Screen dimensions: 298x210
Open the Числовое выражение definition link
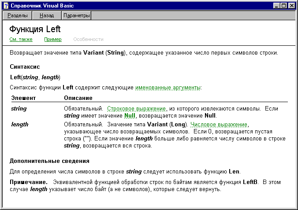click(x=219, y=124)
